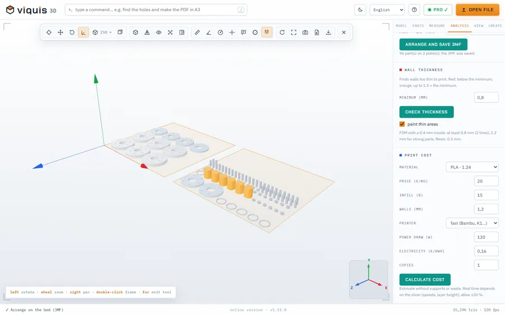Toggle the axes display icon

[84, 32]
